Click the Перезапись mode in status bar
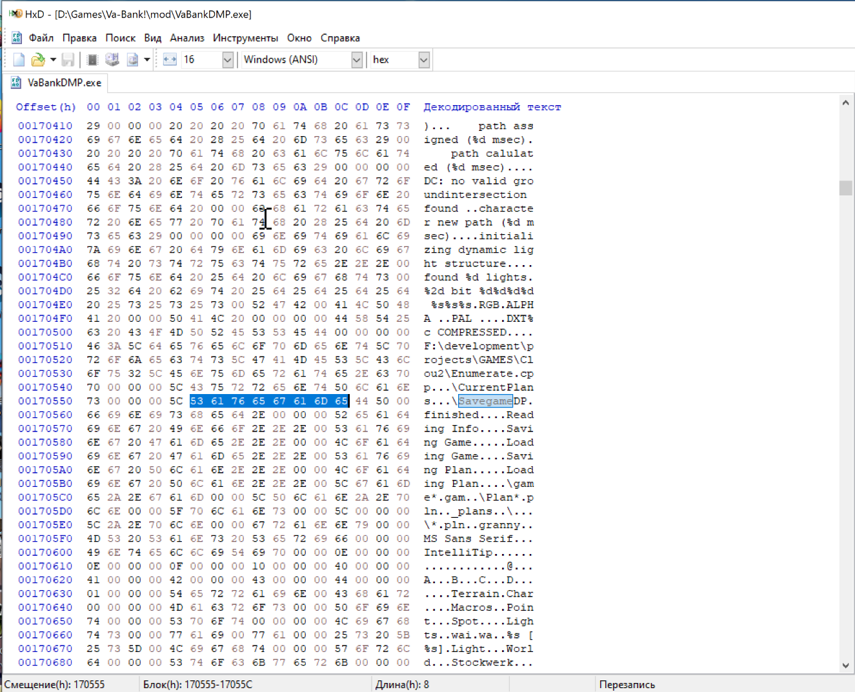855x692 pixels. tap(627, 684)
